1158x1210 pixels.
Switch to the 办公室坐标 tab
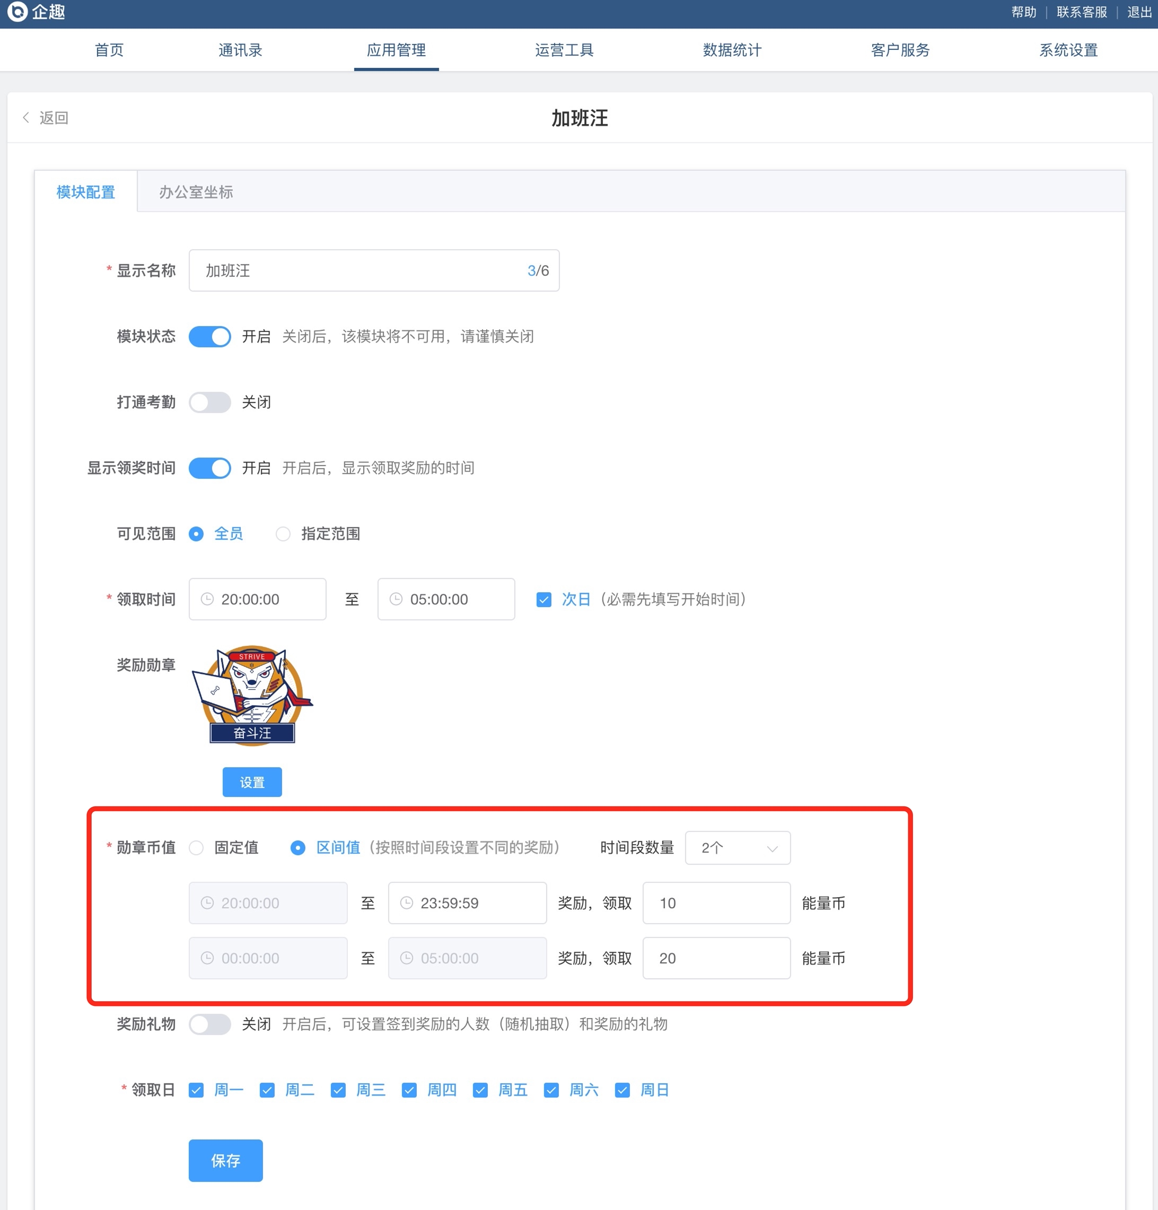[196, 192]
